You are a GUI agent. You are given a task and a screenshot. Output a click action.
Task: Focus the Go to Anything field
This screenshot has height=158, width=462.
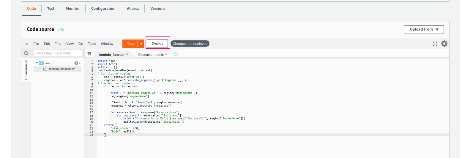tap(58, 53)
